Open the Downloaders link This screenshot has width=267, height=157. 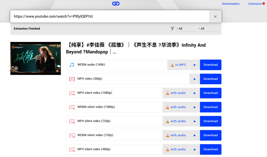(x=231, y=4)
